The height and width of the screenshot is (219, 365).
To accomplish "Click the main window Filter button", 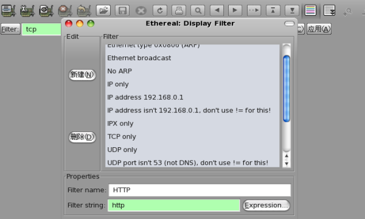I will (x=10, y=29).
